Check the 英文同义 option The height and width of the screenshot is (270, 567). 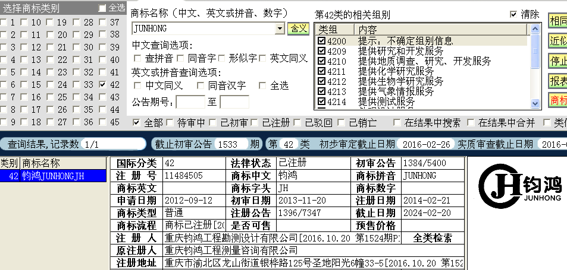tap(263, 58)
